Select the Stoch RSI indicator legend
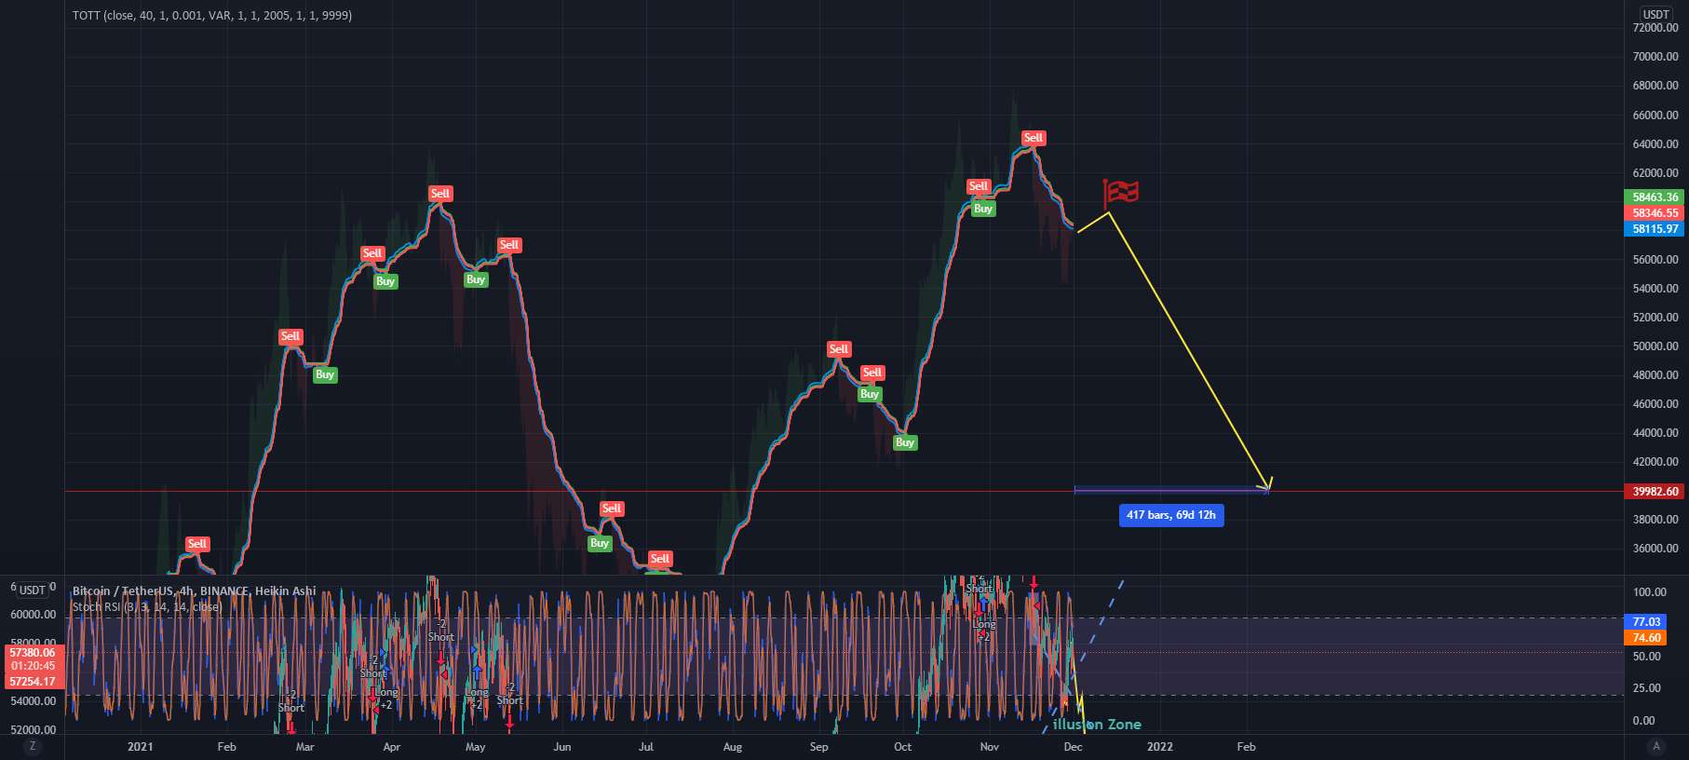The height and width of the screenshot is (760, 1689). tap(147, 606)
